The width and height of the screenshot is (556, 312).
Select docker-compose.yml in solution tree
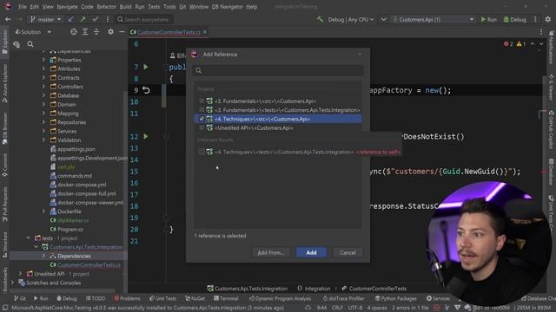(82, 185)
